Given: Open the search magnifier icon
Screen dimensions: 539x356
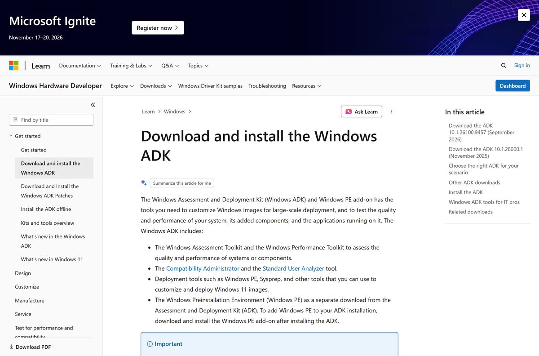Looking at the screenshot, I should pyautogui.click(x=504, y=66).
